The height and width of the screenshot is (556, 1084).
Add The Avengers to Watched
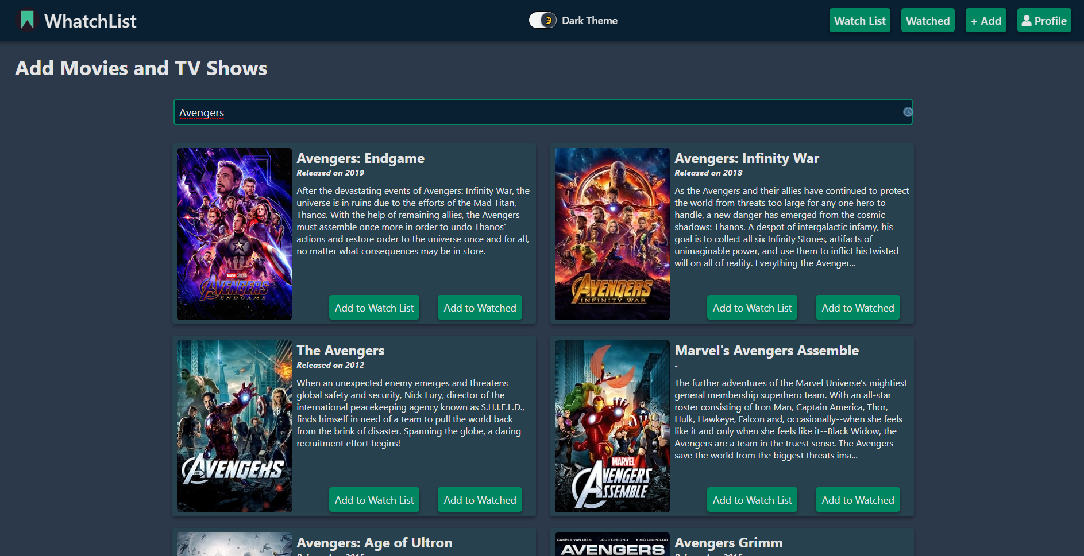(x=480, y=500)
